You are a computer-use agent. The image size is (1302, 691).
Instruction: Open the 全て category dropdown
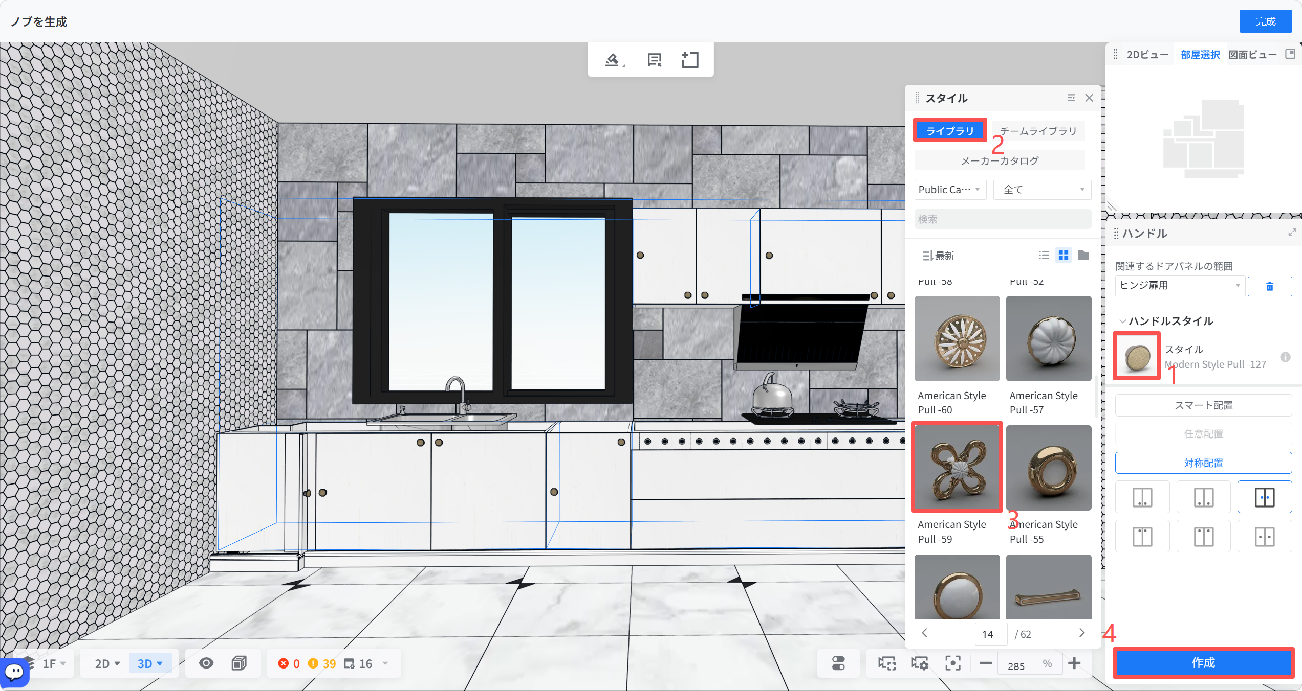(1042, 190)
